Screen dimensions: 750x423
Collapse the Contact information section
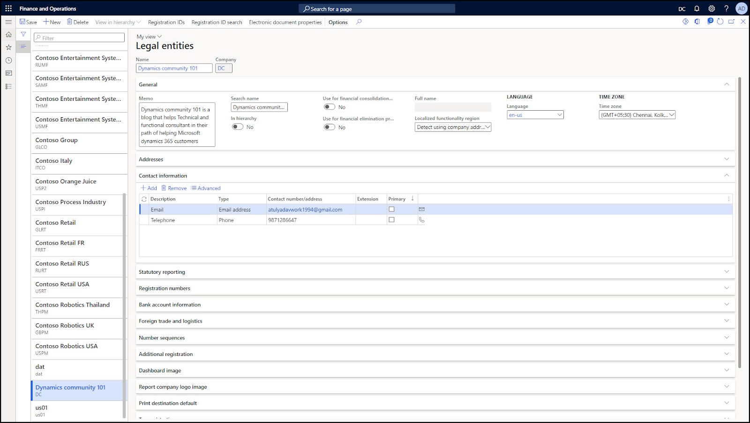coord(727,175)
